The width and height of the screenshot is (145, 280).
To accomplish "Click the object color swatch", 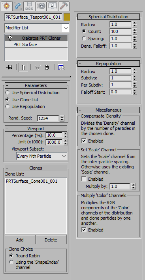I will [x=67, y=17].
